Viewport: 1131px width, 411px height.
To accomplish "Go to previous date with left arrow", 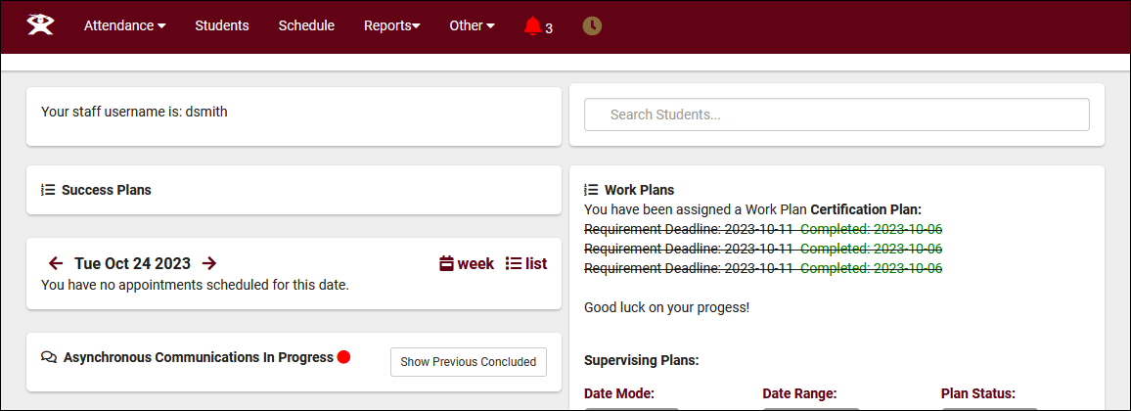I will click(x=56, y=263).
